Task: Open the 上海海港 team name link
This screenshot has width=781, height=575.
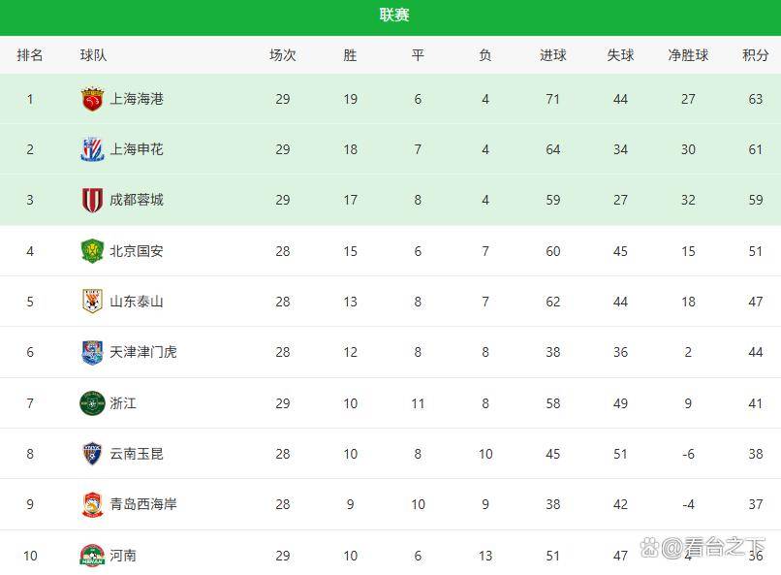Action: 137,99
